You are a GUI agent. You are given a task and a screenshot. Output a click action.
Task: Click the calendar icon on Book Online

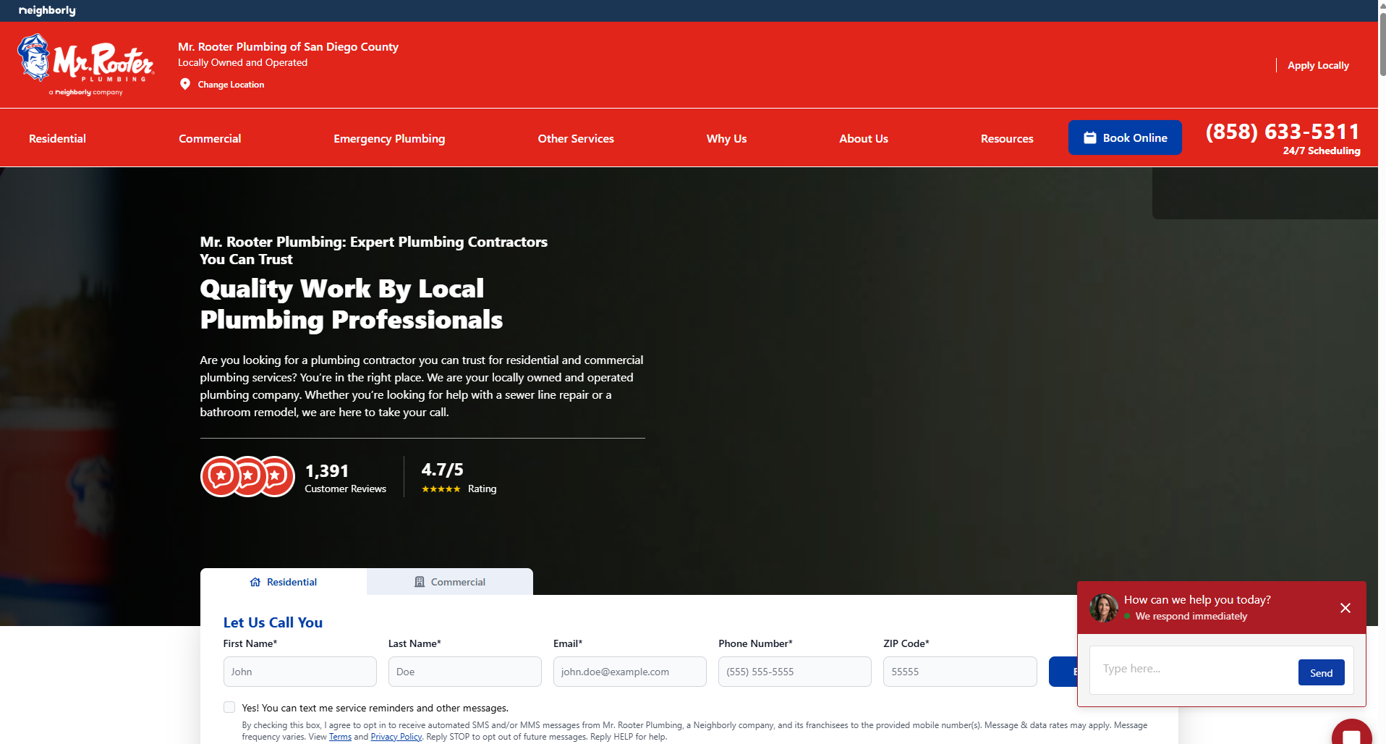click(x=1089, y=138)
